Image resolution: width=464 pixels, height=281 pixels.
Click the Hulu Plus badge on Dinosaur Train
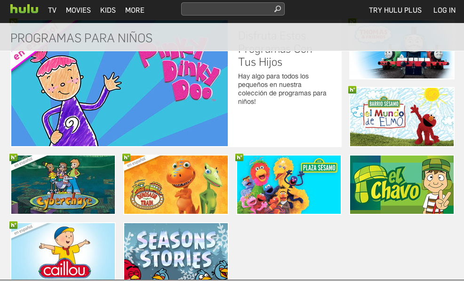[x=127, y=157]
